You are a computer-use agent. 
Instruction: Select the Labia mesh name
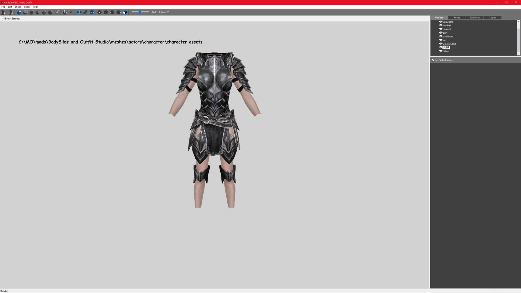[446, 51]
